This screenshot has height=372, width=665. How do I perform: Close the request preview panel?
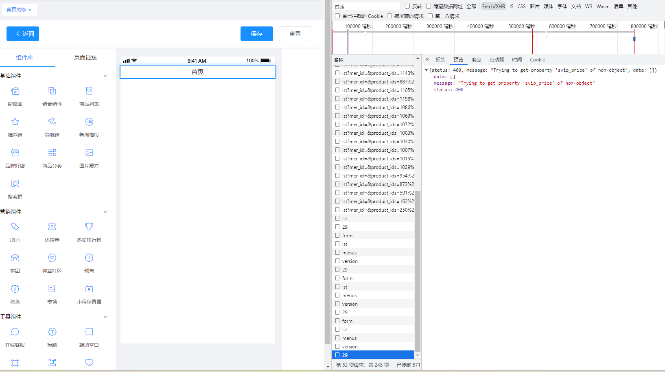[x=427, y=59]
